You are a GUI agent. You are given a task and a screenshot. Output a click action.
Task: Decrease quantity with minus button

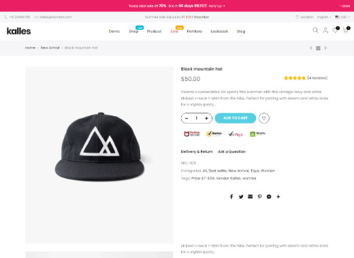(x=187, y=118)
